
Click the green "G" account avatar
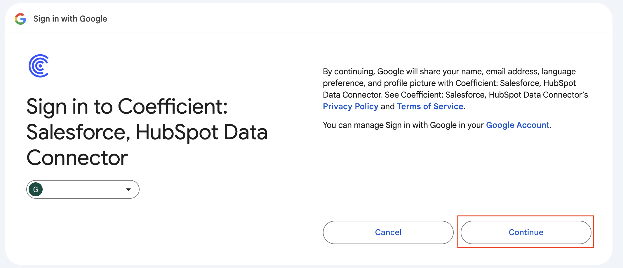[36, 190]
